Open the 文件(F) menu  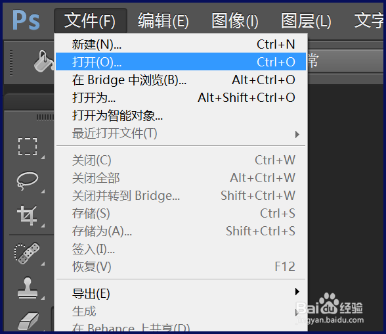[x=90, y=20]
